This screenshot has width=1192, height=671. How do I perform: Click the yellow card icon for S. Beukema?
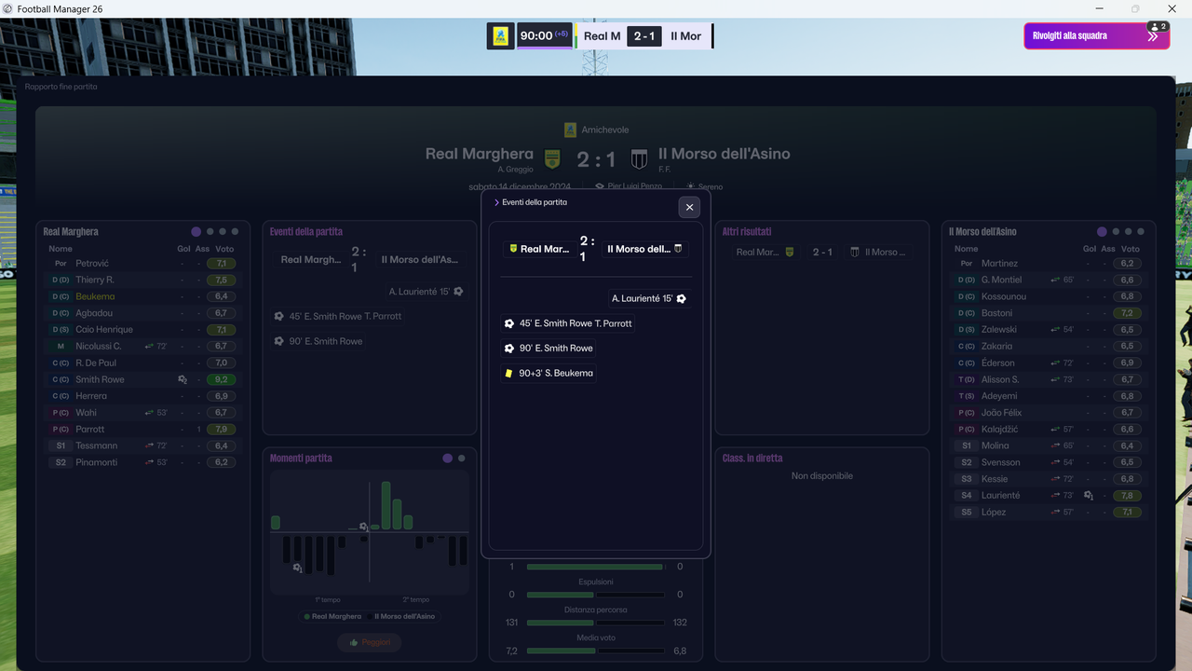[508, 373]
